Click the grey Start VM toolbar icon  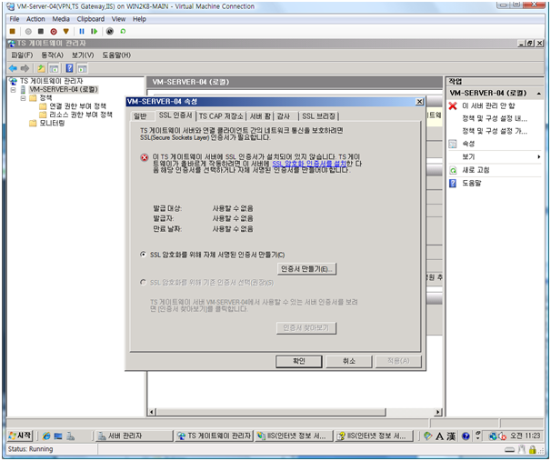click(28, 31)
